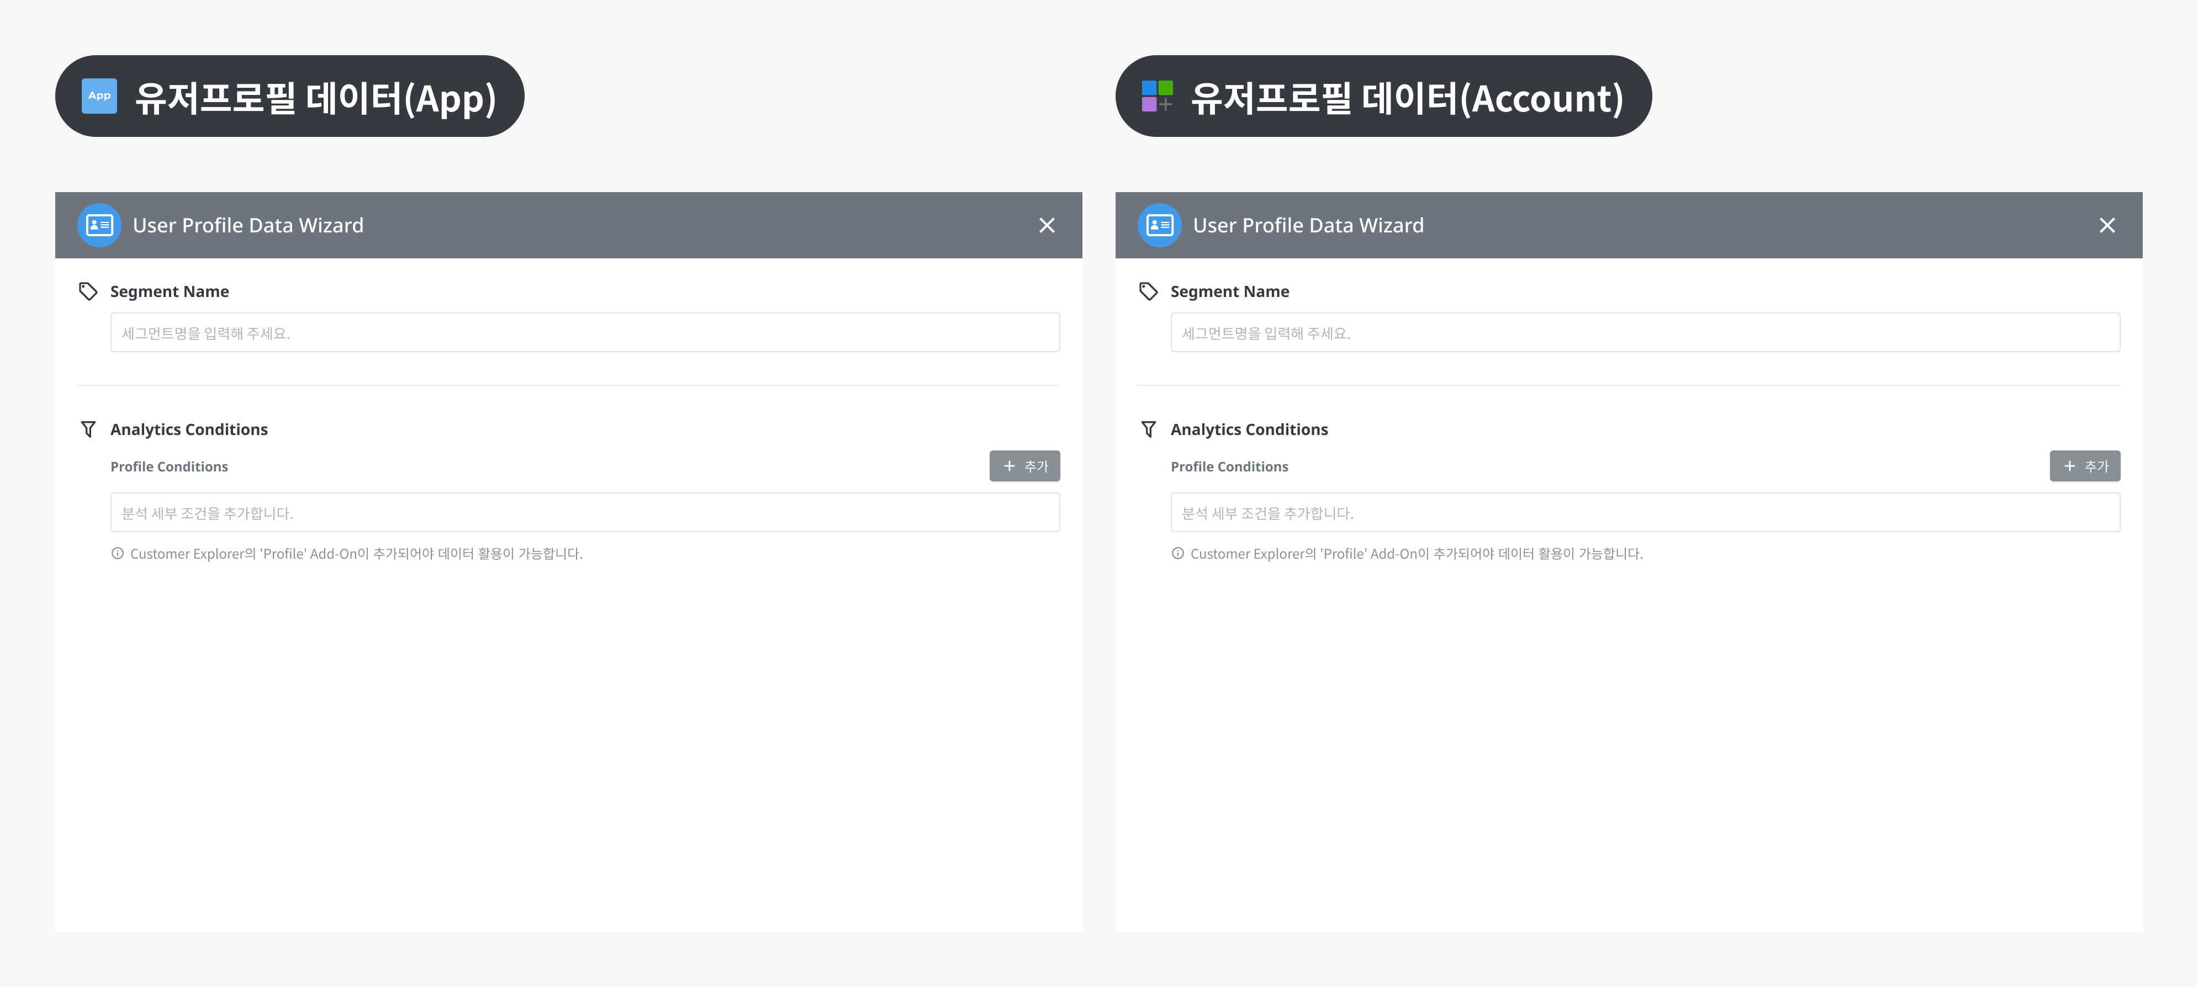Click 'Analytics Conditions' heading in Account panel

1248,429
